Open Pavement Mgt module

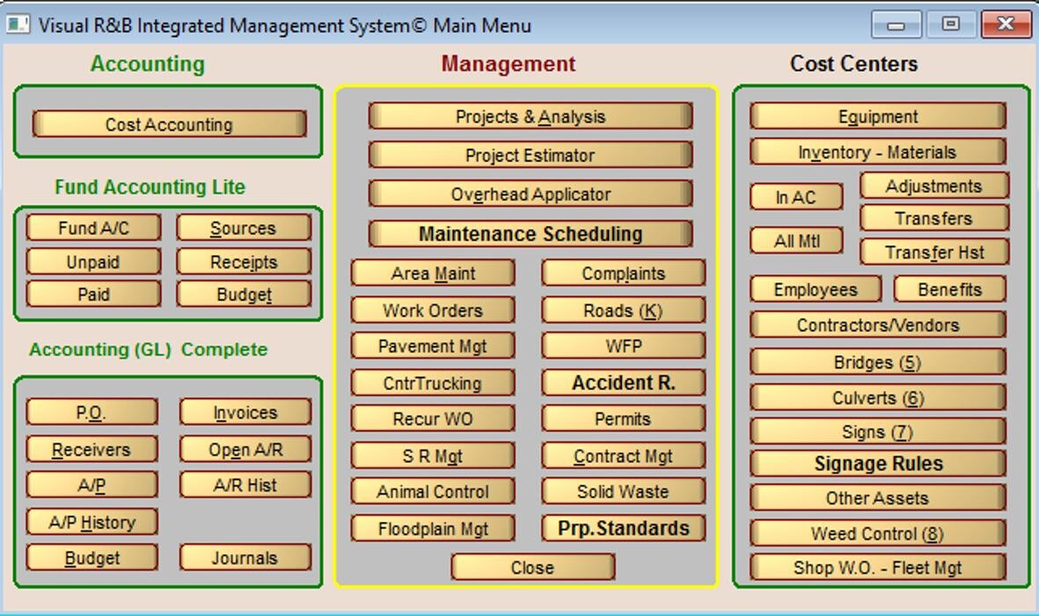pos(432,347)
